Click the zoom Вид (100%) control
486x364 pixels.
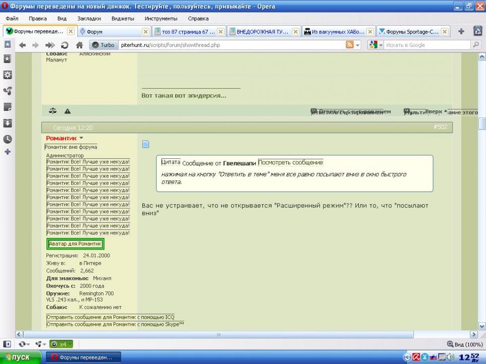pyautogui.click(x=464, y=344)
